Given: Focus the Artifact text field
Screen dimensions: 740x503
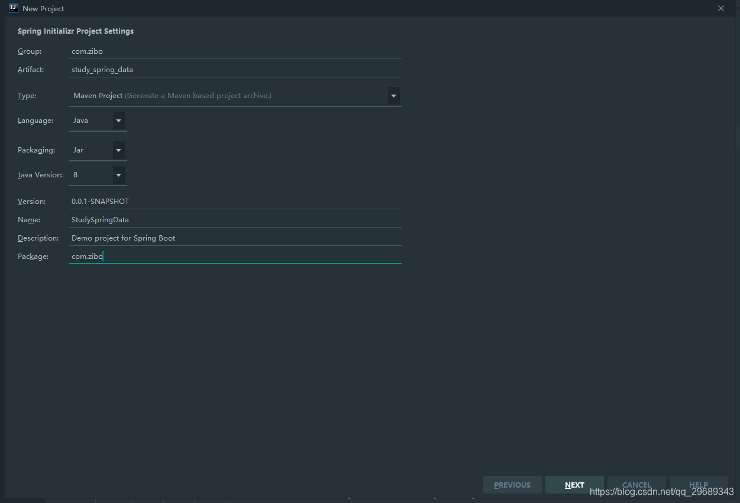Looking at the screenshot, I should [x=235, y=70].
